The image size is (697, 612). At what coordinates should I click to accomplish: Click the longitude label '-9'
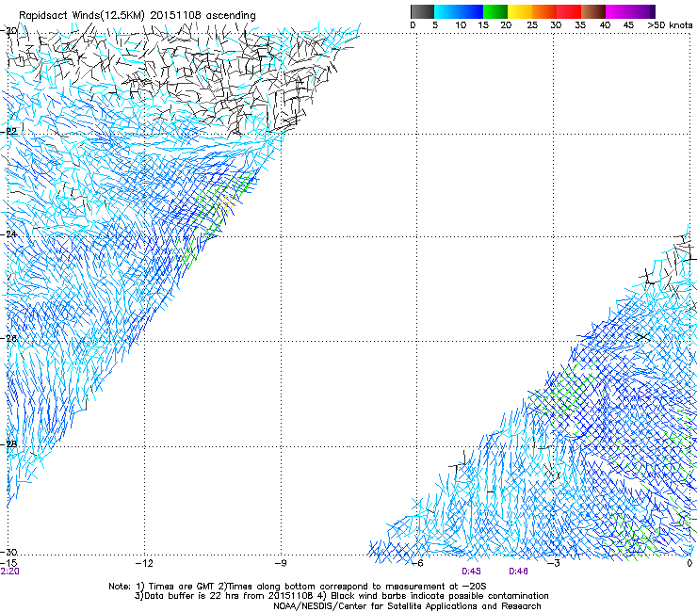[x=280, y=563]
